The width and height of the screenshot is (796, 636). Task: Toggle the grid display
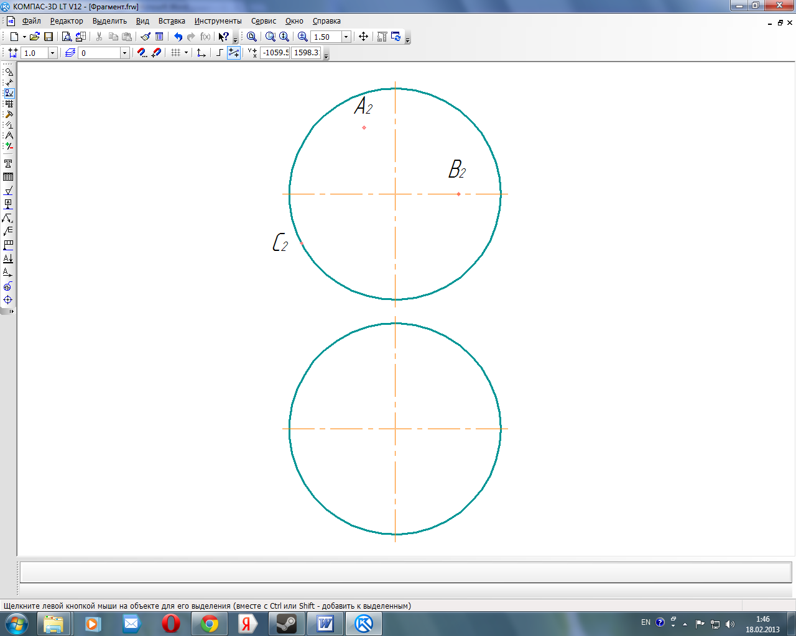[x=175, y=53]
